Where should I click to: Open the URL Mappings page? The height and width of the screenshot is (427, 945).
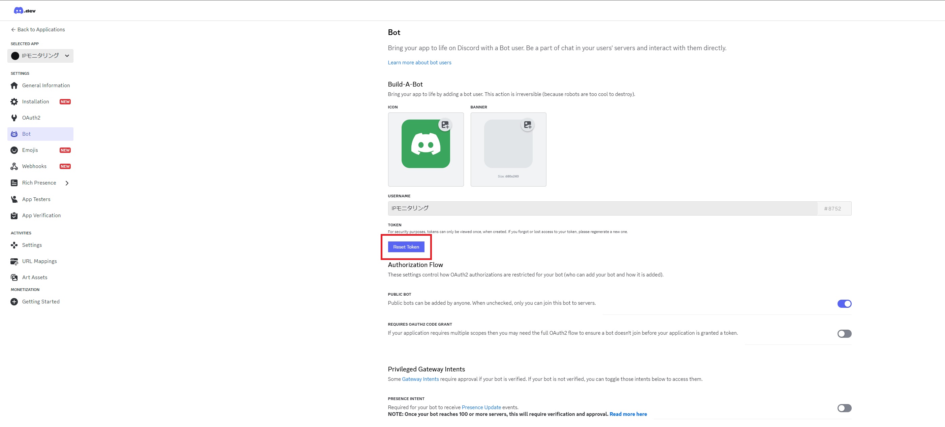[x=39, y=261]
